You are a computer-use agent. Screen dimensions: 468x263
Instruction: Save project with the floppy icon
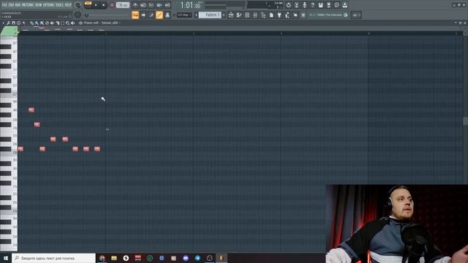pyautogui.click(x=320, y=5)
